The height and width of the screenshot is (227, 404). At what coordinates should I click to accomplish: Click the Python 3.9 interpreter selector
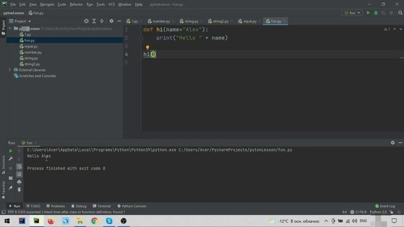[378, 212]
